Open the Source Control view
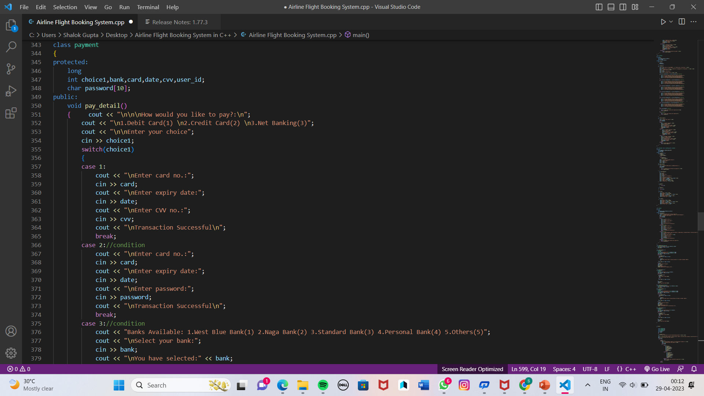This screenshot has width=704, height=396. pyautogui.click(x=11, y=69)
